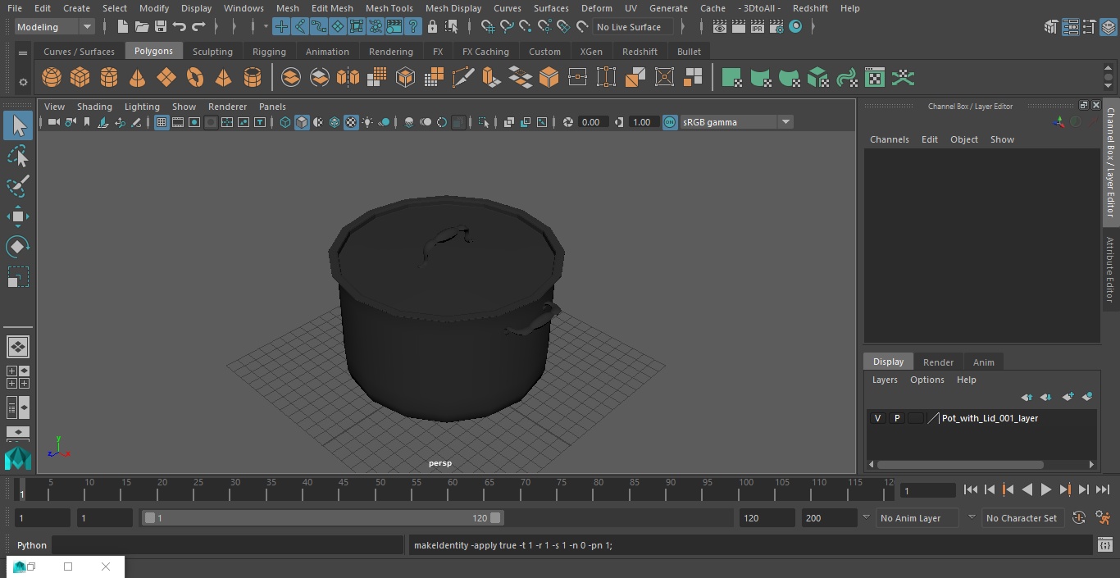Create a polygon pipe from the shelf
The height and width of the screenshot is (578, 1120).
click(x=253, y=78)
